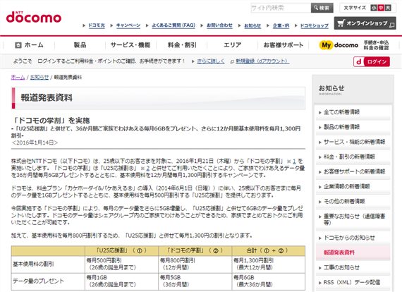Set text size to large (大)

(x=388, y=8)
